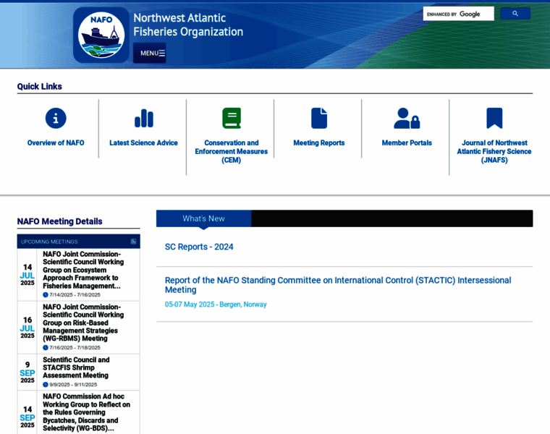Click the 05-07 May 2025 - Bergen, Norway text
Image resolution: width=550 pixels, height=434 pixels.
coord(216,305)
